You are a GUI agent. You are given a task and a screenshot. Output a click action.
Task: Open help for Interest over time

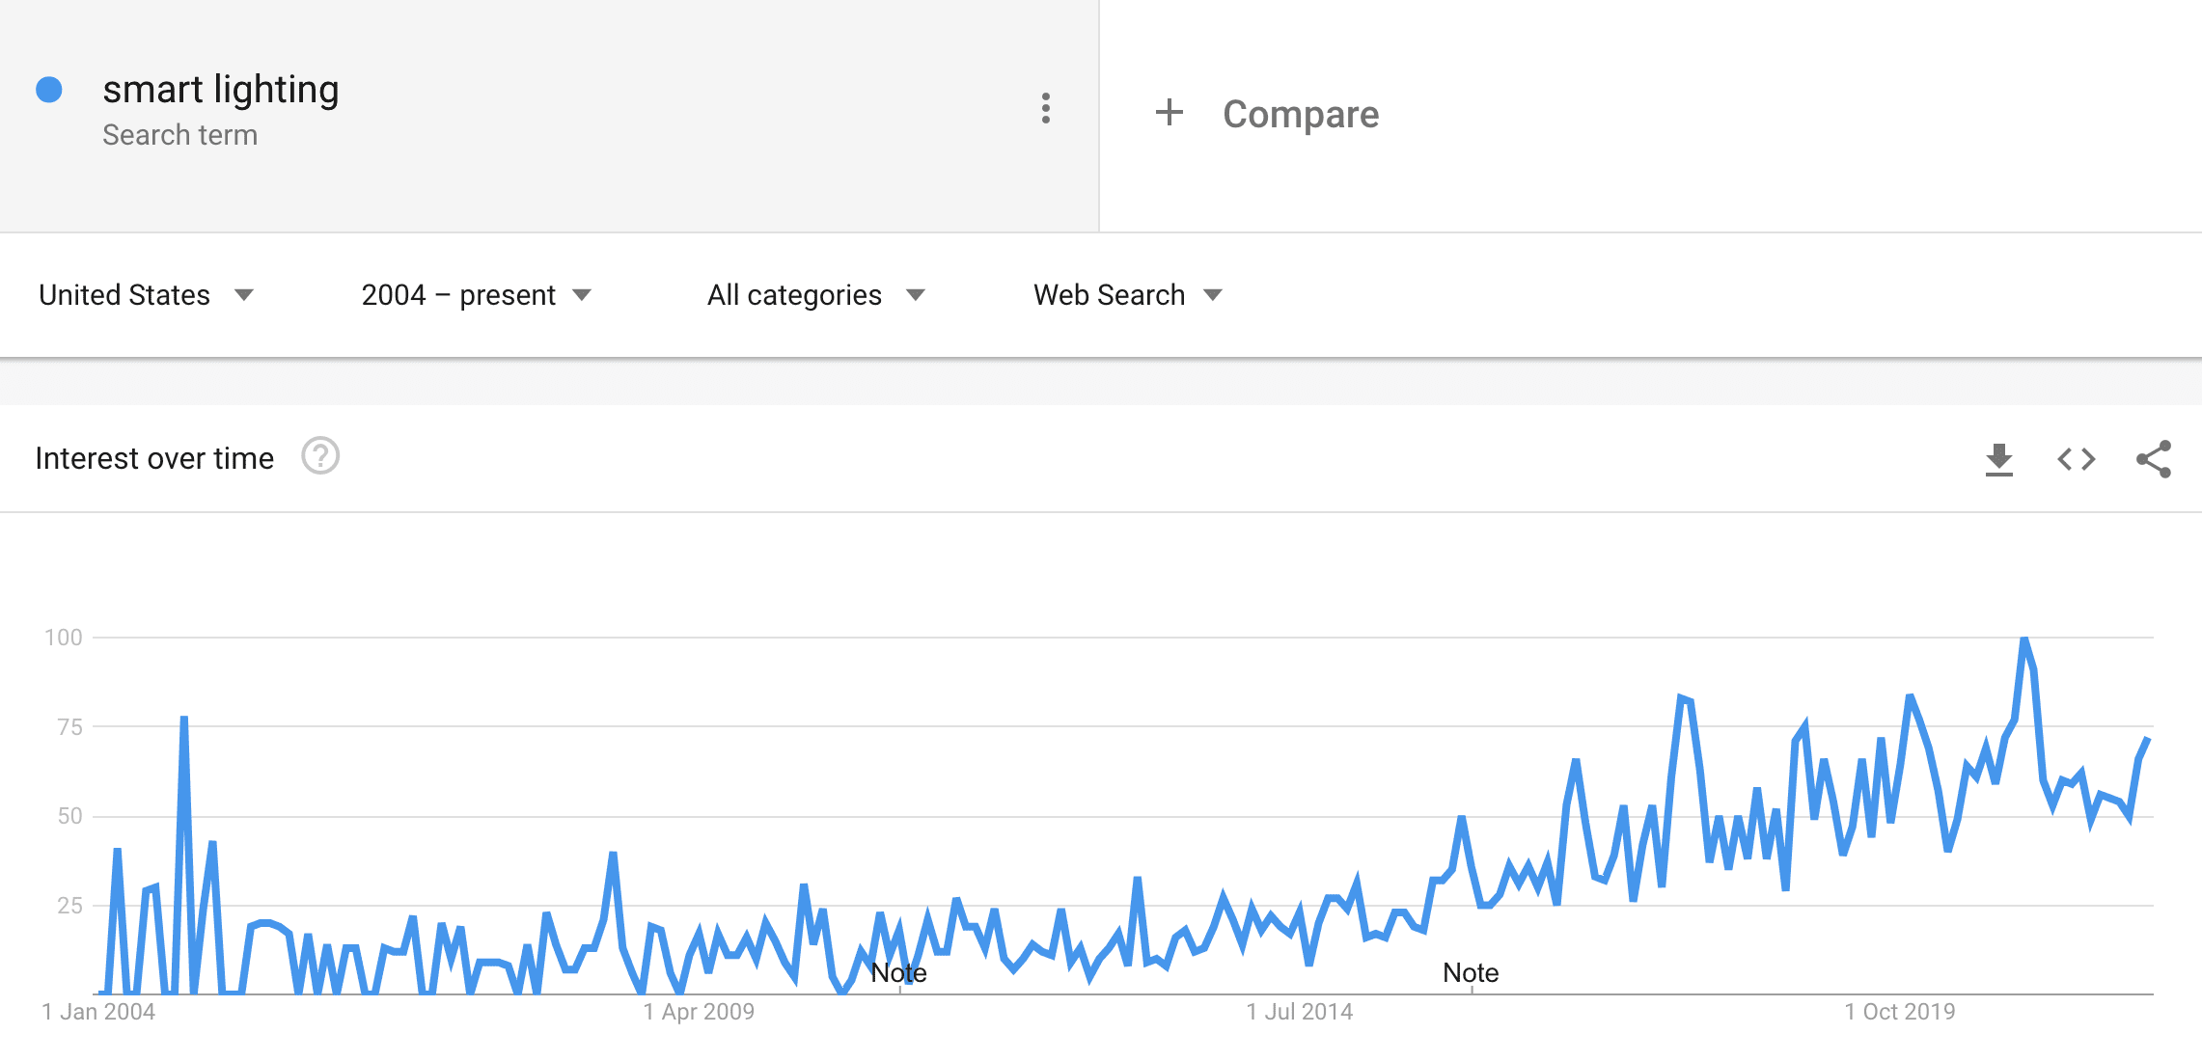(320, 456)
